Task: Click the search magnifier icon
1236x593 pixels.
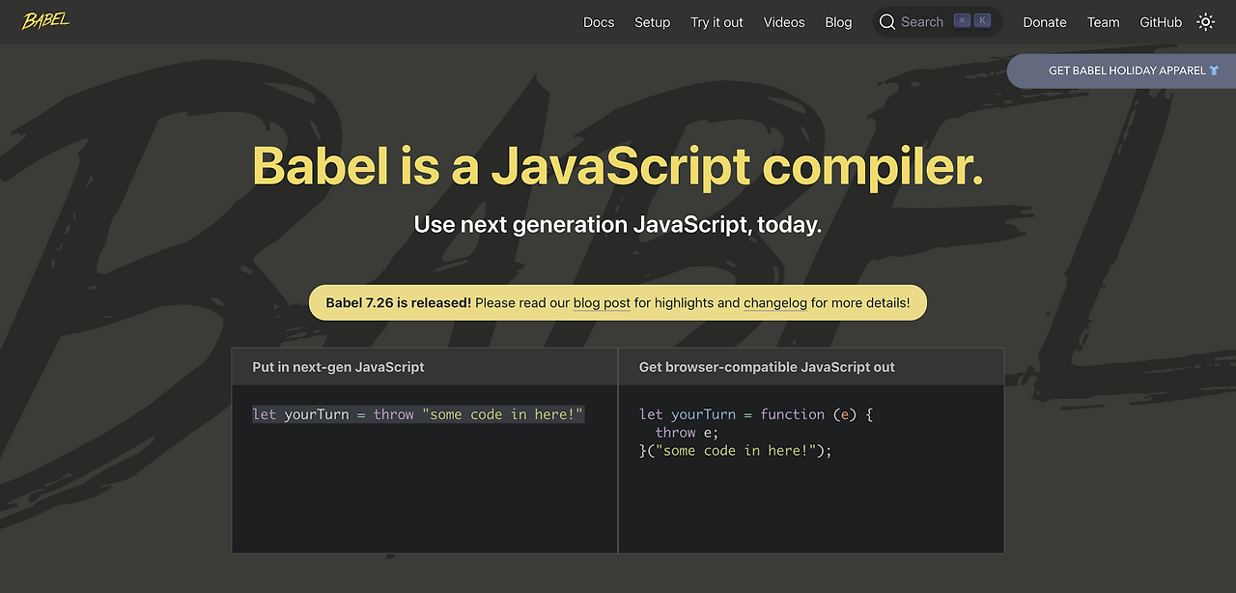Action: point(887,21)
